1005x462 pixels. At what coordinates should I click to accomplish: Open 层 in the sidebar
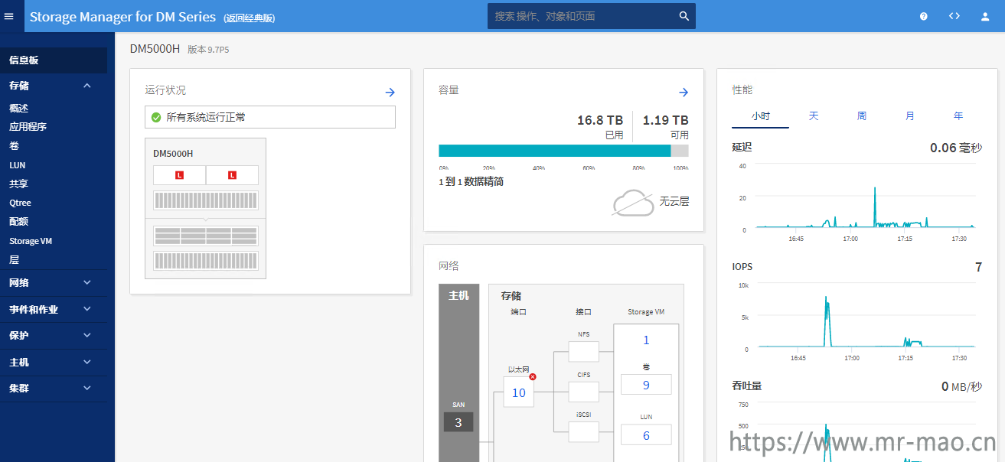tap(14, 260)
